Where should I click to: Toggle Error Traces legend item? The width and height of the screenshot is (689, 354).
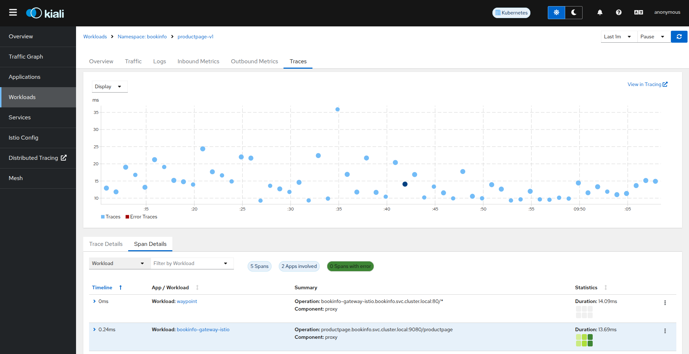pyautogui.click(x=142, y=217)
